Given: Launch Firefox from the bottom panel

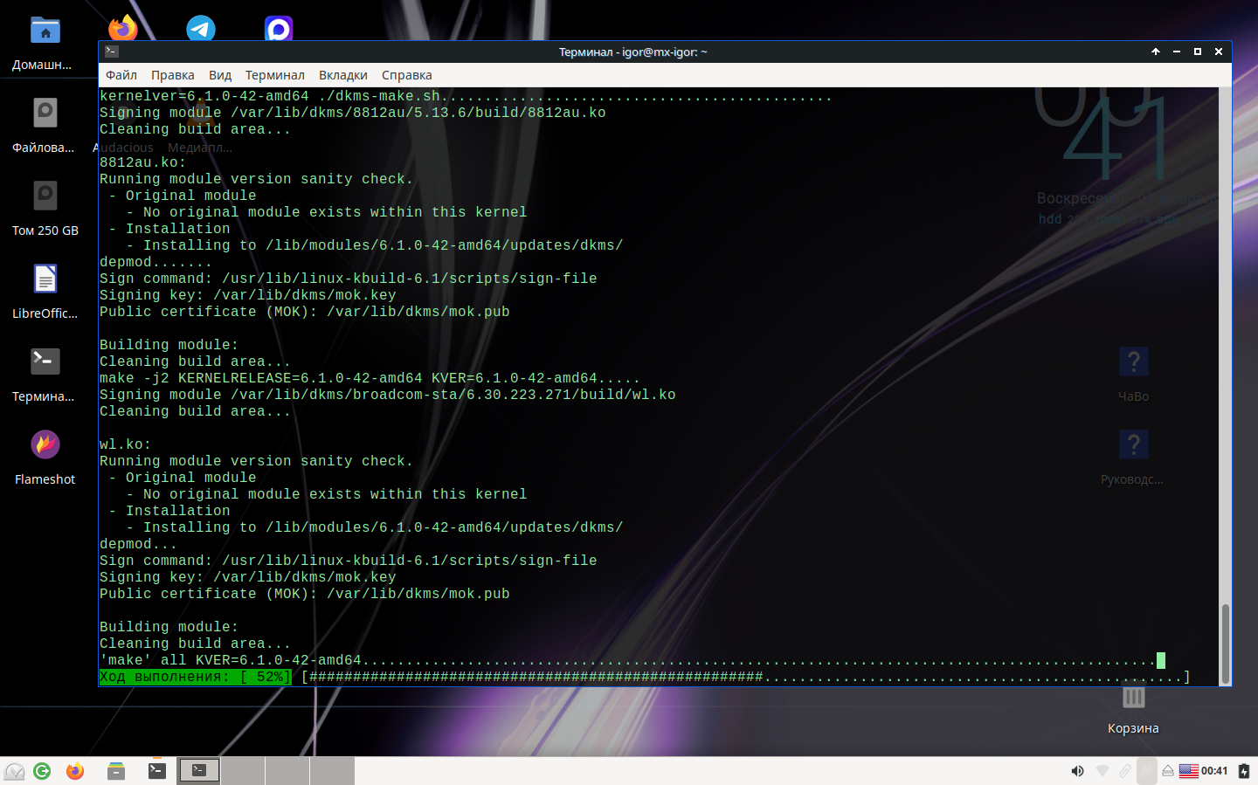Looking at the screenshot, I should coord(75,770).
